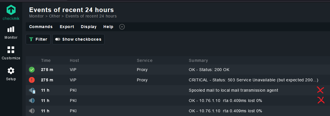The width and height of the screenshot is (330, 116).
Task: Click the last row's grey notification speaker icon
Action: pos(32,111)
